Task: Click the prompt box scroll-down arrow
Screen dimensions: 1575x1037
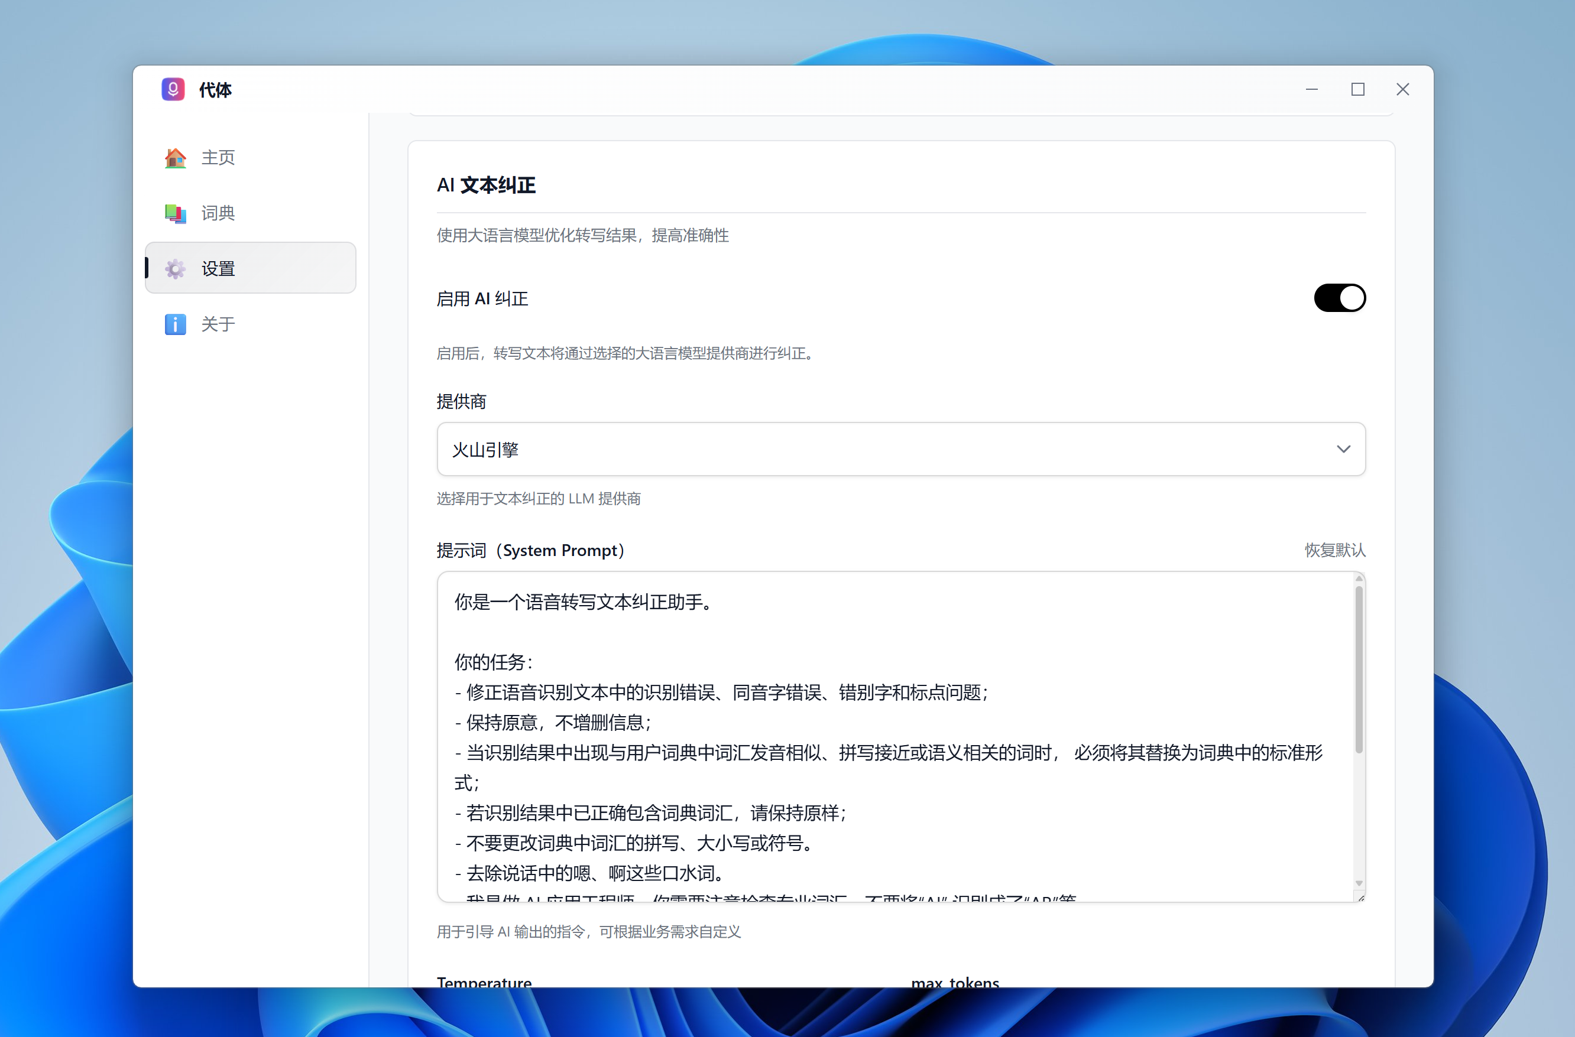Action: (x=1359, y=883)
